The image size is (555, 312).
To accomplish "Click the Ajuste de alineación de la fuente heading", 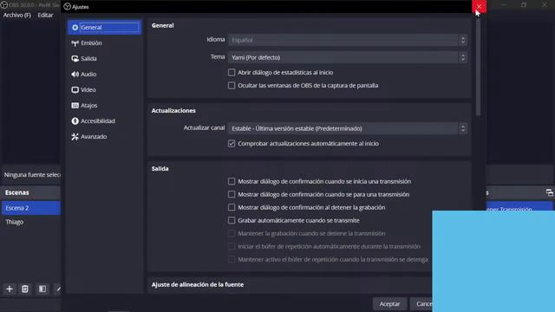I will coord(198,284).
